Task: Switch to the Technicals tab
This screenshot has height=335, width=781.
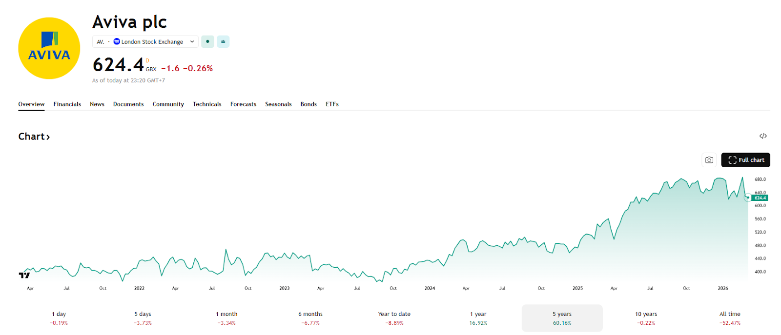Action: tap(207, 104)
